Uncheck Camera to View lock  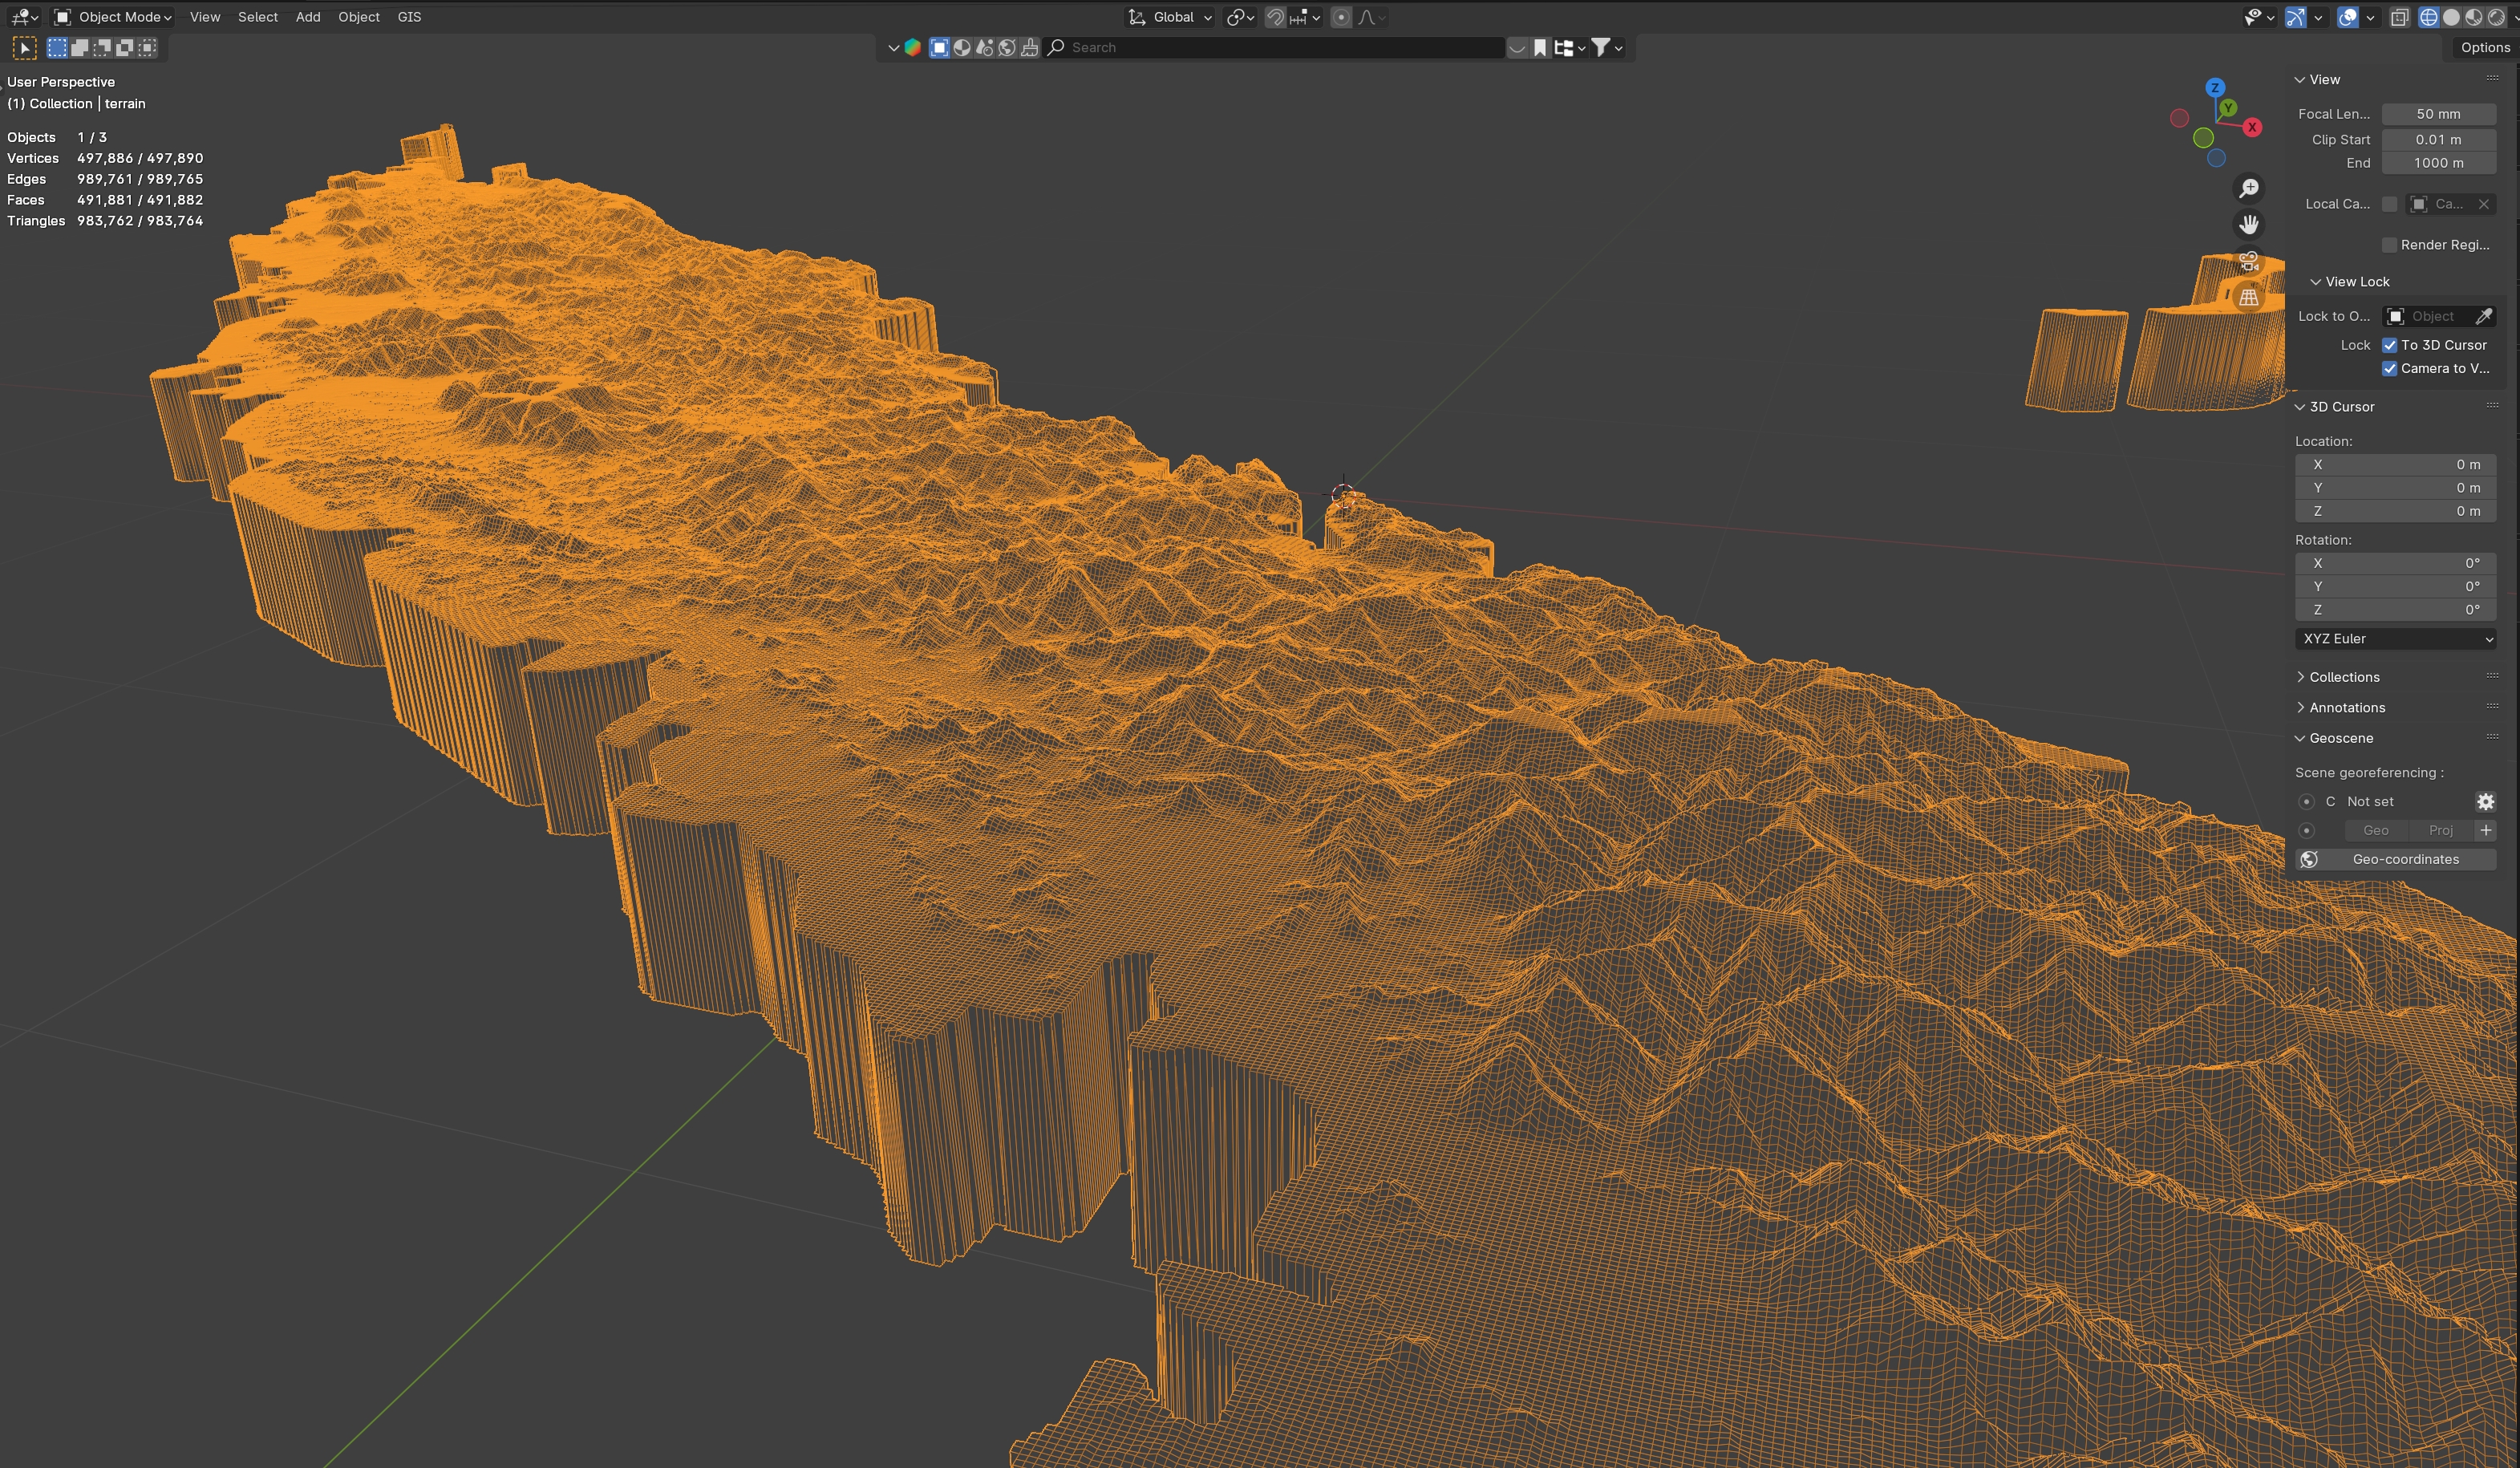(2390, 368)
